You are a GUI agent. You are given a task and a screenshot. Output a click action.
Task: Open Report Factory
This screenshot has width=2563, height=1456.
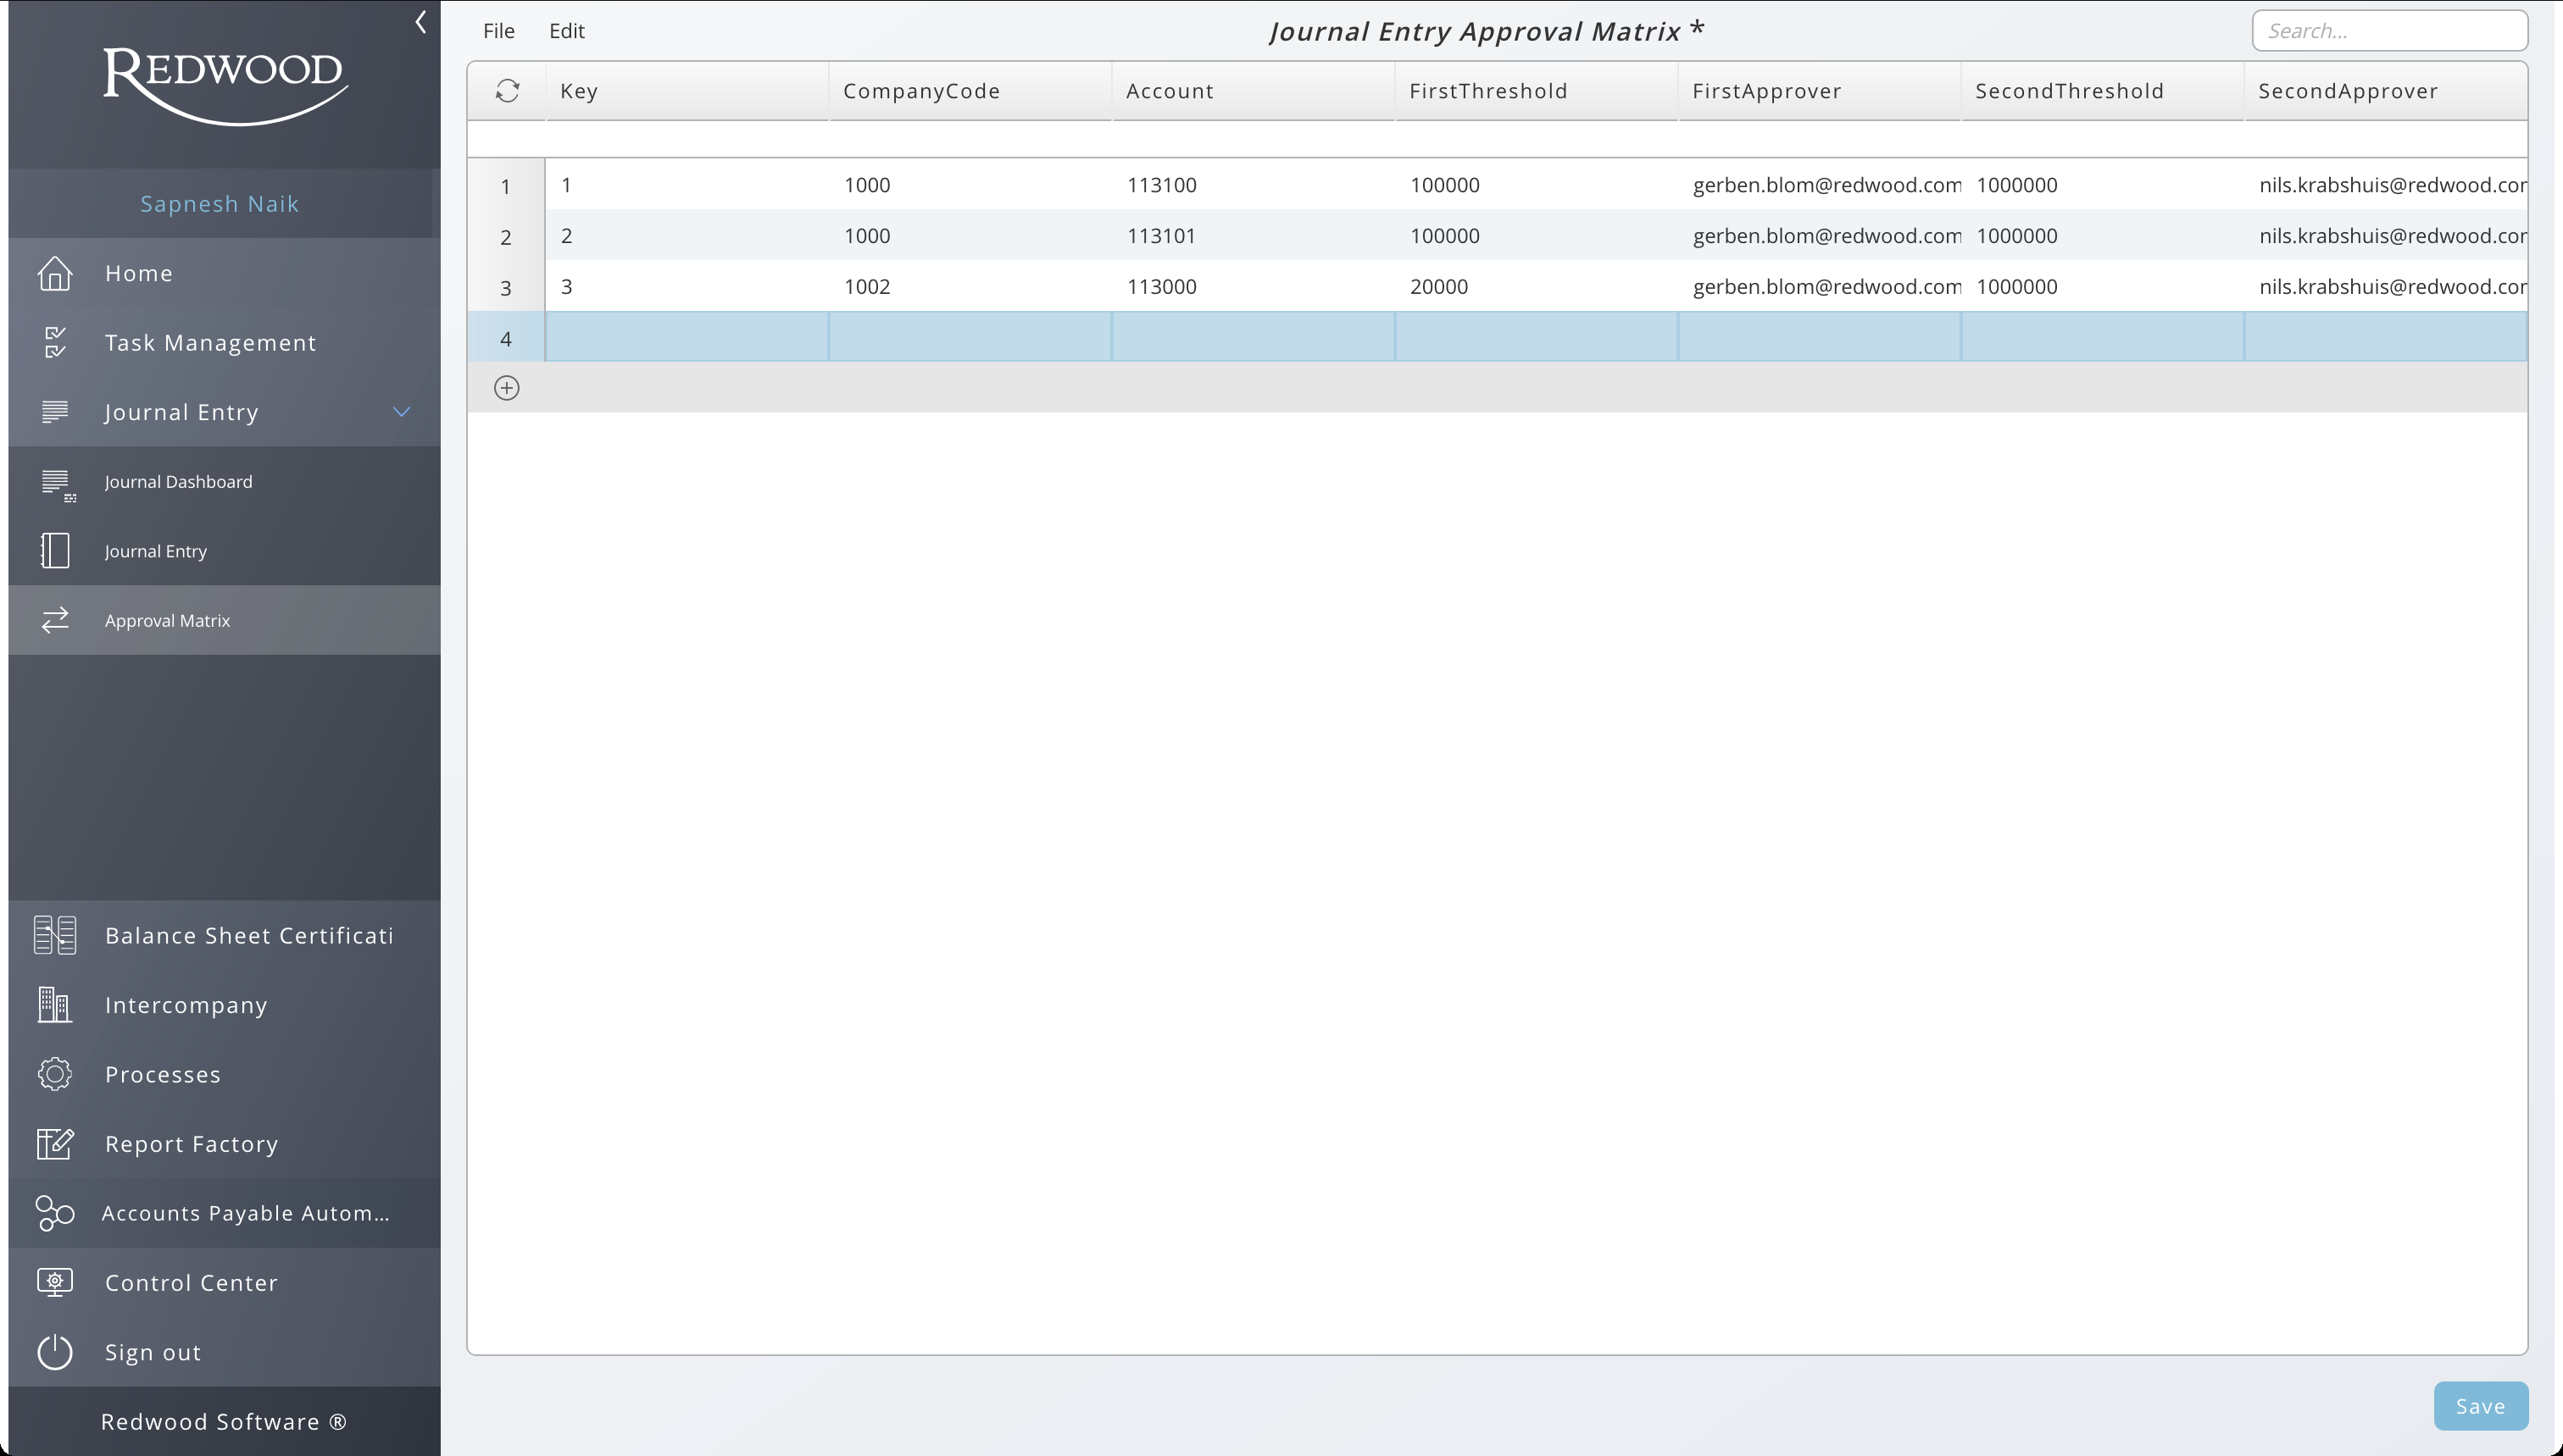pos(225,1144)
